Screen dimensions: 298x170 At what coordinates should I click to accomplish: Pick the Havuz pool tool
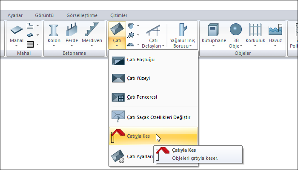pyautogui.click(x=275, y=31)
